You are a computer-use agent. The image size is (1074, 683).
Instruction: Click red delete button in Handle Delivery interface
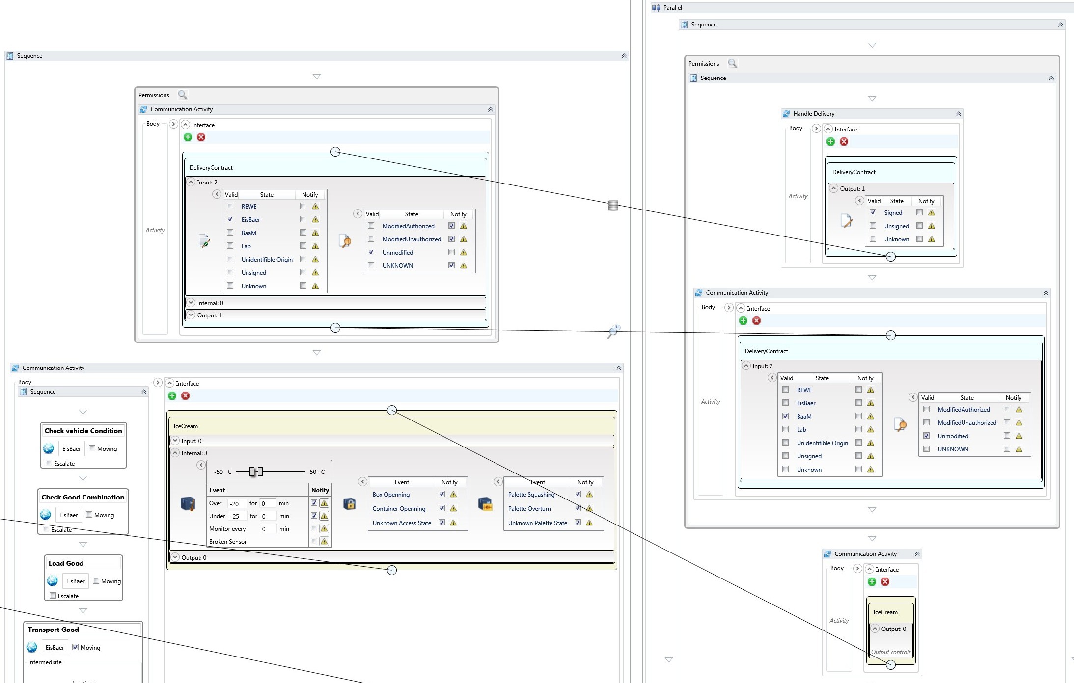point(844,142)
